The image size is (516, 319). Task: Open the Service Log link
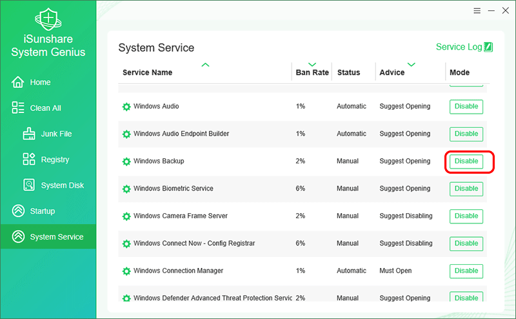point(459,47)
